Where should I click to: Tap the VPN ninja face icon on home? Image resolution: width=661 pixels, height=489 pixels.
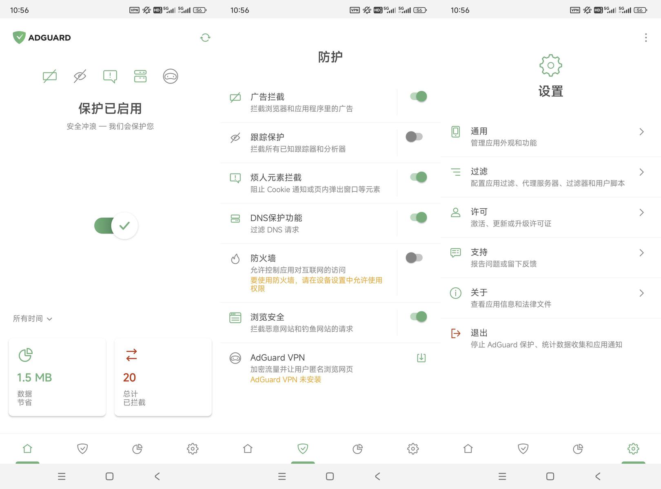[x=171, y=76]
